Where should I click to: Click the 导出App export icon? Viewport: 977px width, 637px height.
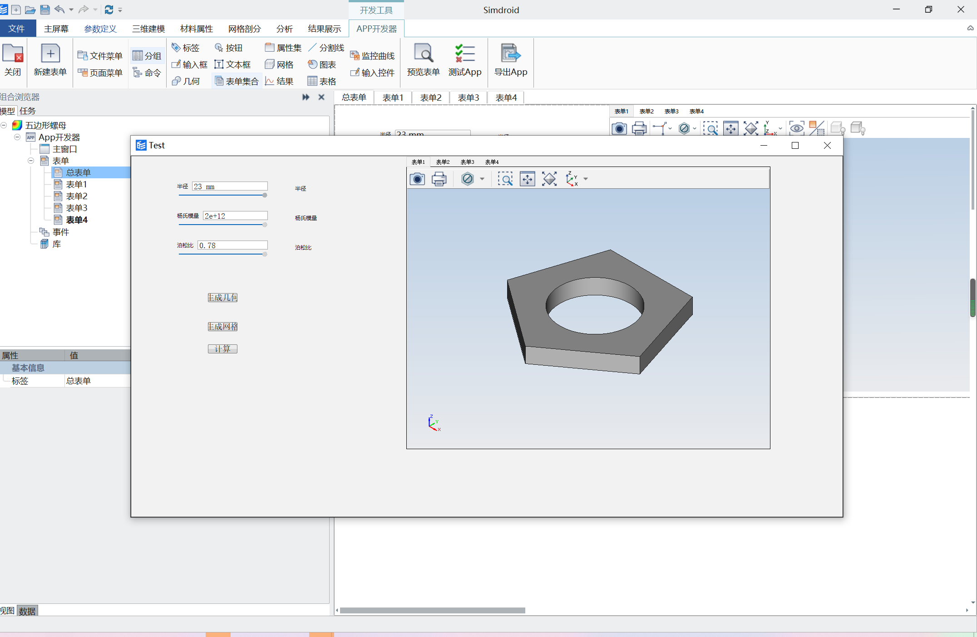(x=511, y=60)
